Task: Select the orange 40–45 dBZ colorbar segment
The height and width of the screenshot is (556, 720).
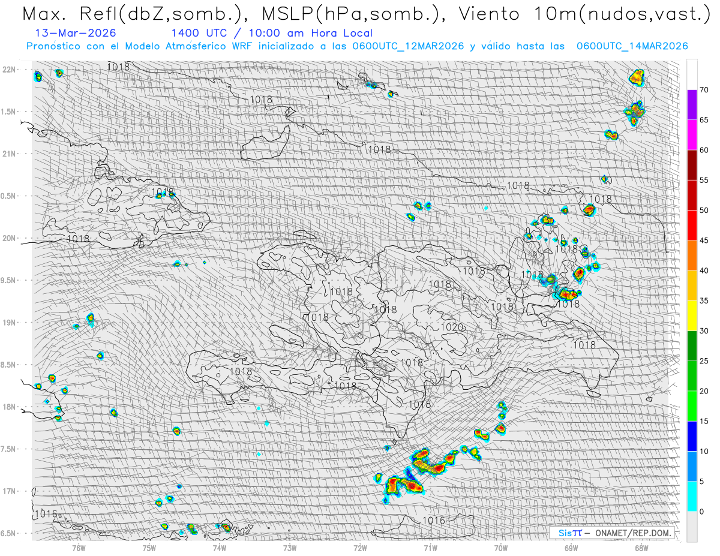Action: pos(692,256)
